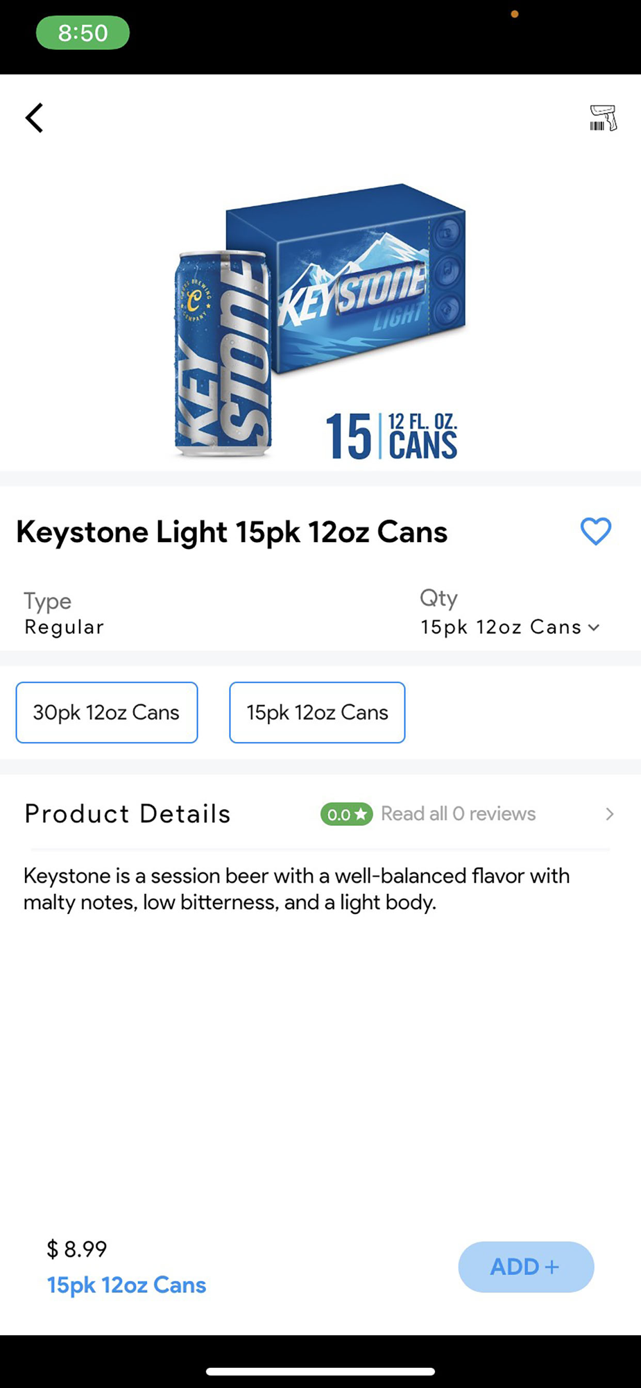Tap the Keystone Light product image
This screenshot has width=641, height=1388.
[320, 320]
